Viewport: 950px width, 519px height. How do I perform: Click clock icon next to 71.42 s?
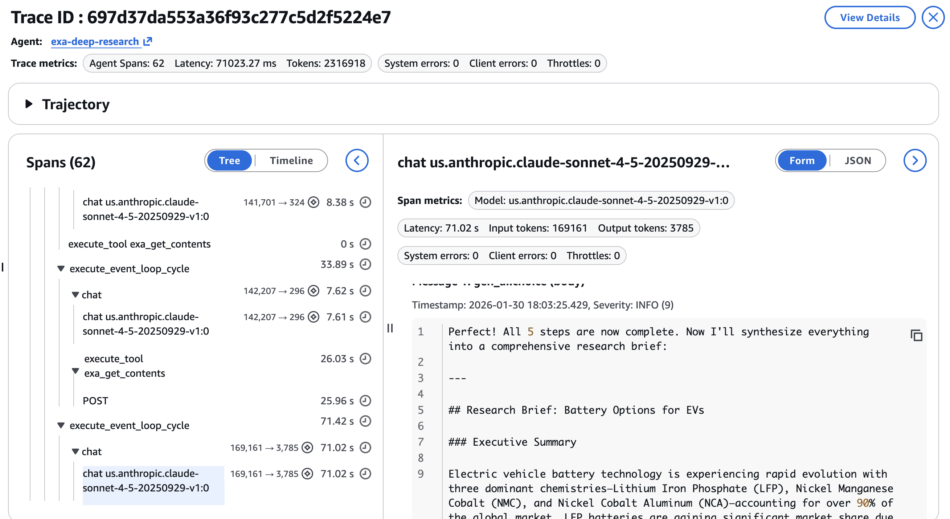[365, 421]
